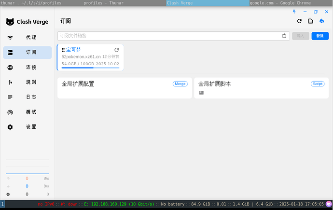Click the branch icon beside 规则
The height and width of the screenshot is (210, 333).
click(10, 83)
